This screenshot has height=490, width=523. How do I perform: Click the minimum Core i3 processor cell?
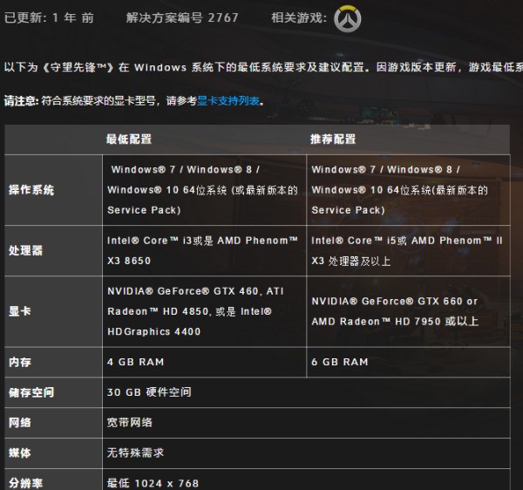pyautogui.click(x=204, y=250)
